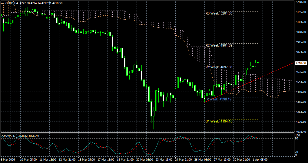Click the 100 level on Stochastic scale
Screen dimensions: 308x163
point(298,135)
